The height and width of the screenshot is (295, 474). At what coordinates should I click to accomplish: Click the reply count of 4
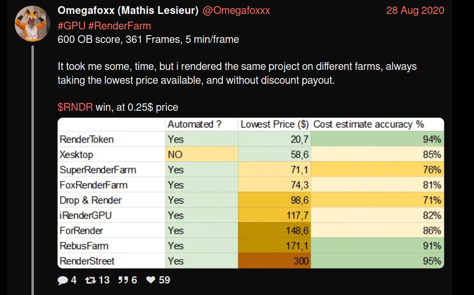[x=73, y=280]
